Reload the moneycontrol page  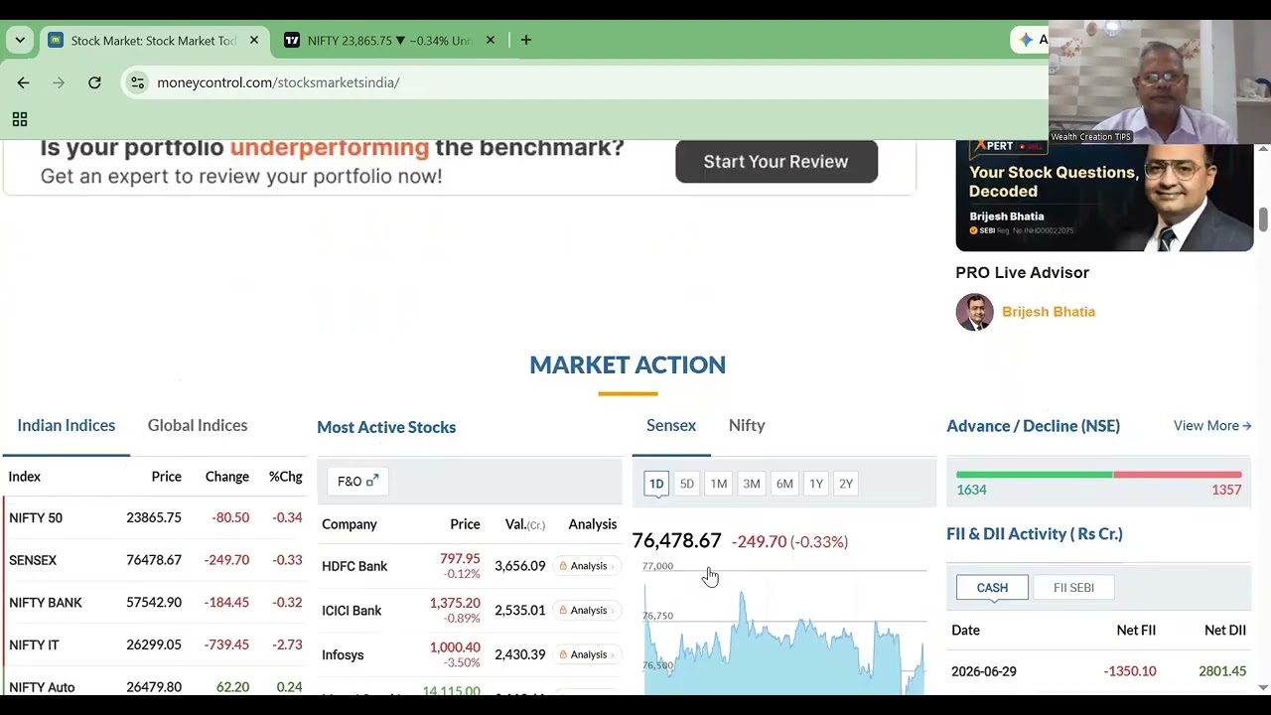coord(94,82)
